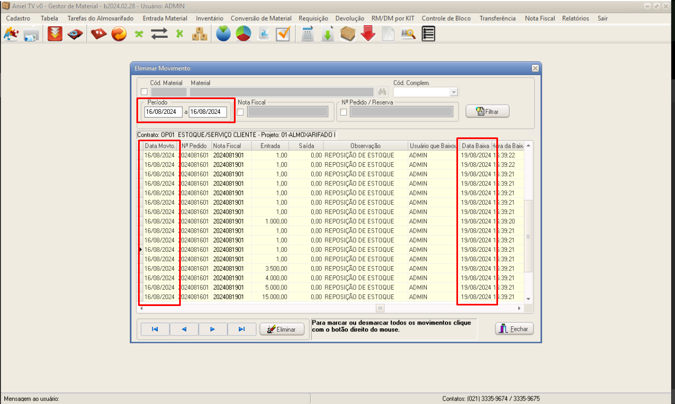
Task: Open the Cód. Complem. dropdown
Action: click(453, 92)
